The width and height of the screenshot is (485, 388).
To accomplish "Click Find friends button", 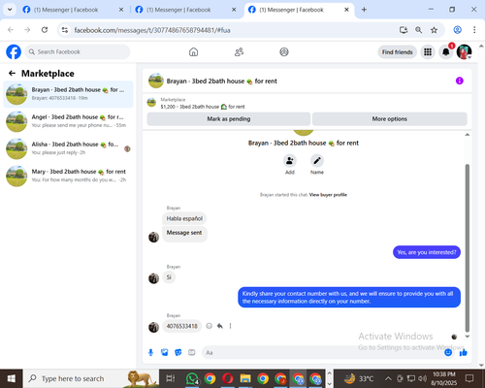I will point(398,51).
